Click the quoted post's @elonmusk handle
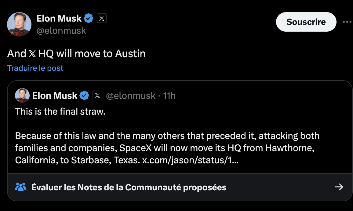This screenshot has height=211, width=353. coord(131,96)
